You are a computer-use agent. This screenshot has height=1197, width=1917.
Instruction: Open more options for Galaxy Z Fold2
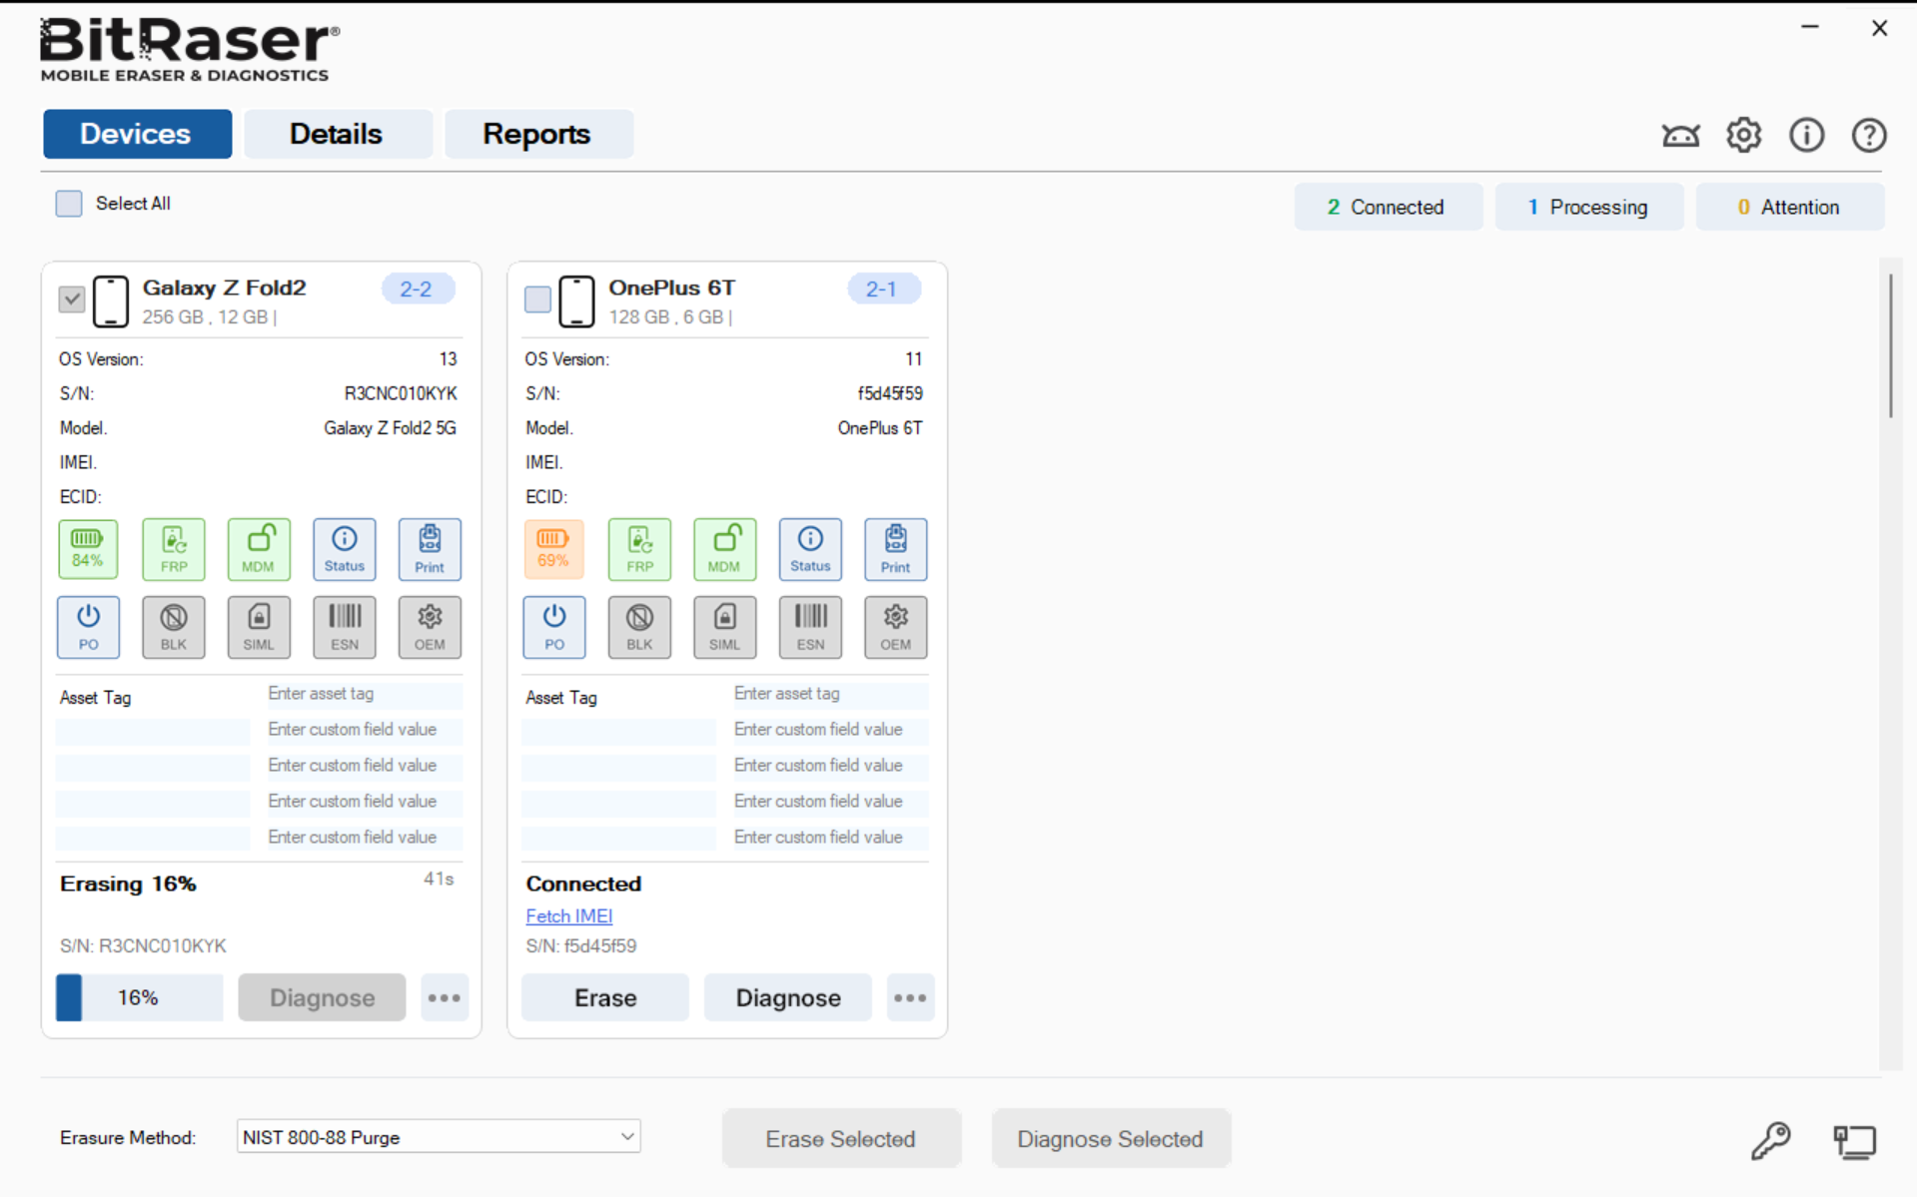[x=445, y=997]
